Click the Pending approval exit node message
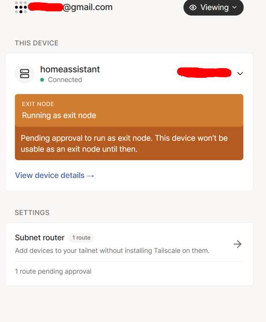The width and height of the screenshot is (266, 322). [x=124, y=143]
